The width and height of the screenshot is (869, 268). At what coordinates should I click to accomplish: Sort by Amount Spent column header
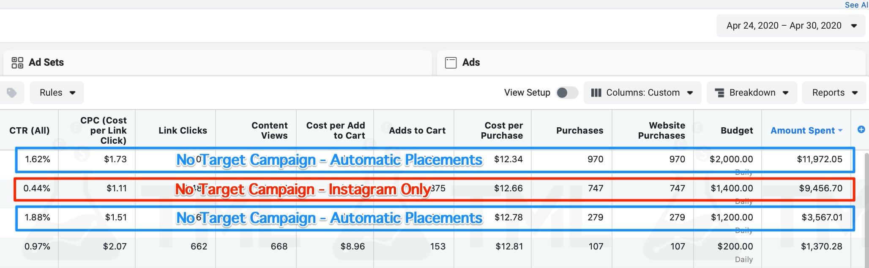coord(802,131)
